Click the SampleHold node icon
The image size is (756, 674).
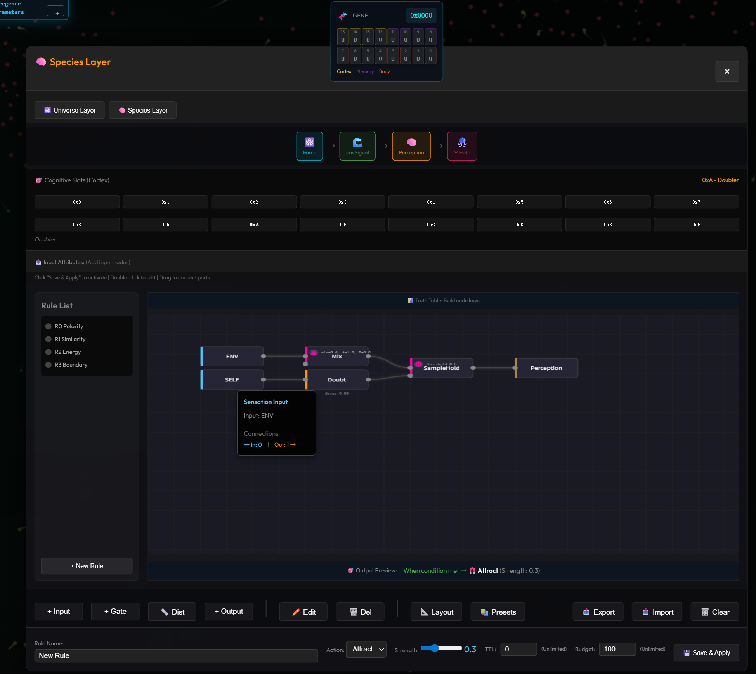(418, 364)
